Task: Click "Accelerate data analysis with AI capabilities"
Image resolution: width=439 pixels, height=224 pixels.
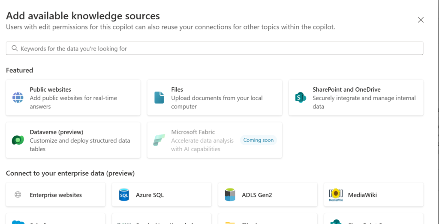Action: point(202,145)
